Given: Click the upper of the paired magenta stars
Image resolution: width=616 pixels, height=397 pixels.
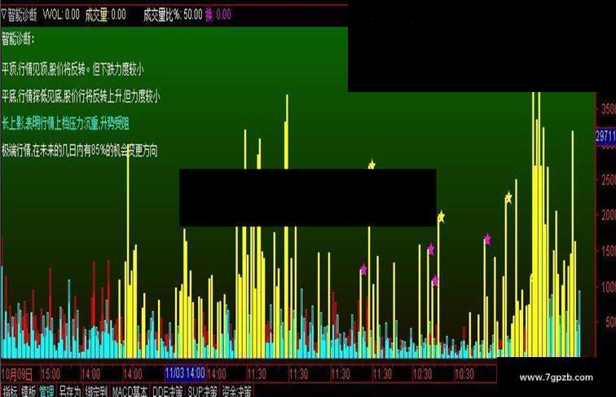Looking at the screenshot, I should pos(430,249).
